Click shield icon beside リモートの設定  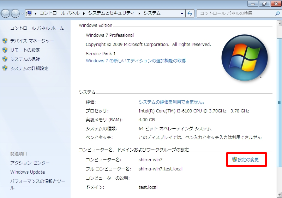pos(5,50)
